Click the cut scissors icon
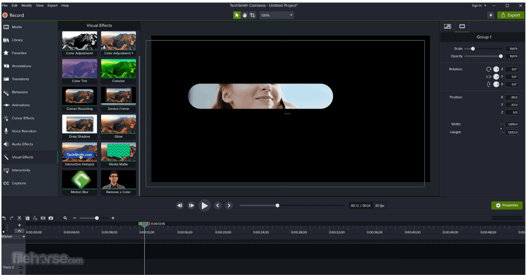This screenshot has height=275, width=526. coord(20,218)
